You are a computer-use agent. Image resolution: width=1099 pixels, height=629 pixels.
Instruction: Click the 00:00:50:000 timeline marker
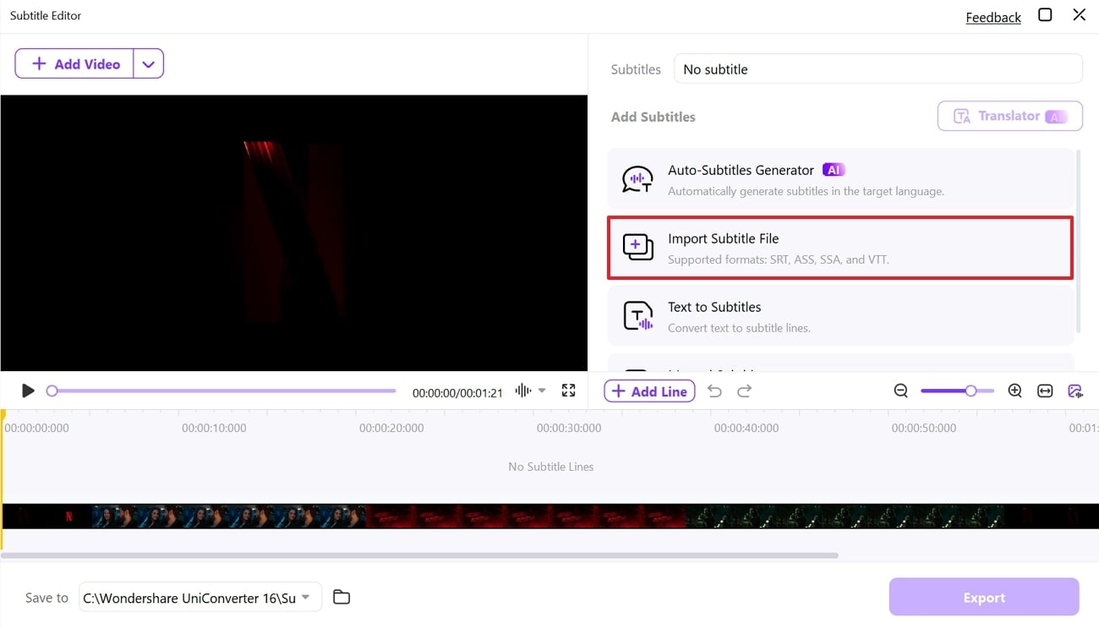[x=924, y=428]
